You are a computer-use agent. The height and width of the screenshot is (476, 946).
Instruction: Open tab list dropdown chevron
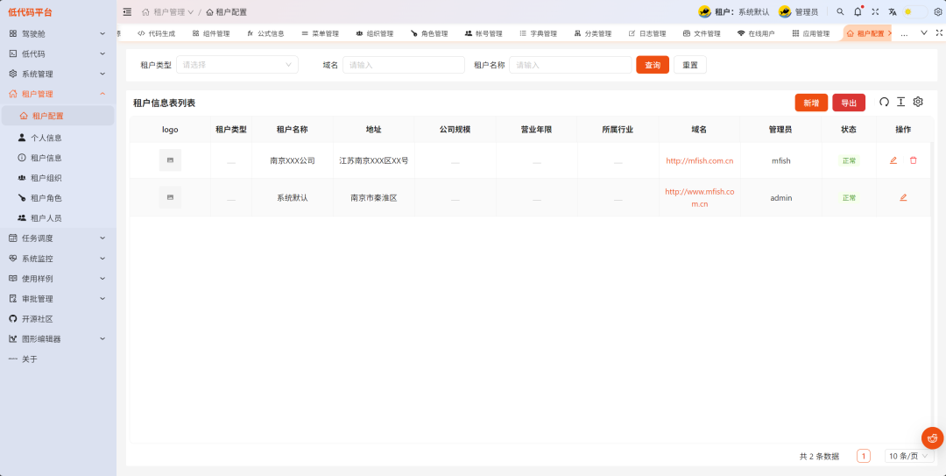[x=923, y=32]
